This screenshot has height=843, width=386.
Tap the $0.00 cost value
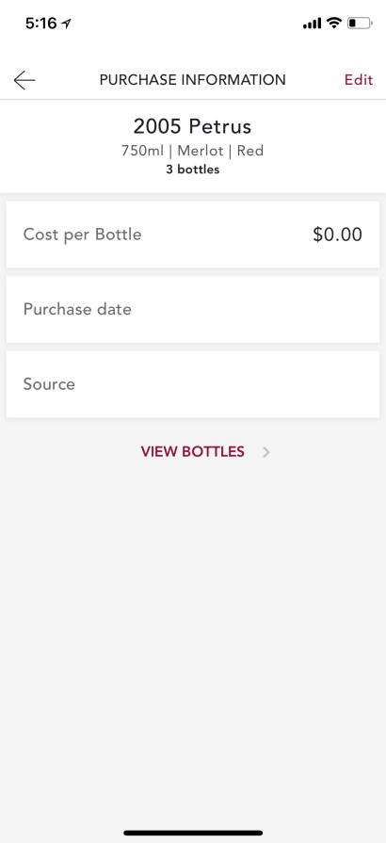pyautogui.click(x=338, y=235)
